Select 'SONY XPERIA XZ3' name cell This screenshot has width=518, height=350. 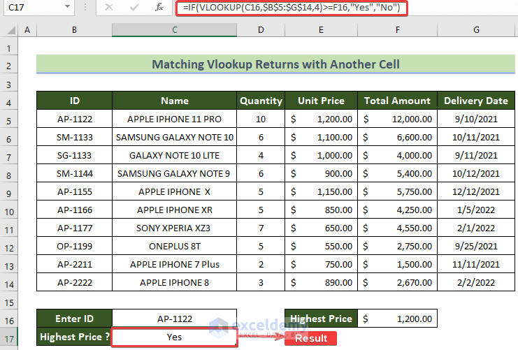(175, 228)
